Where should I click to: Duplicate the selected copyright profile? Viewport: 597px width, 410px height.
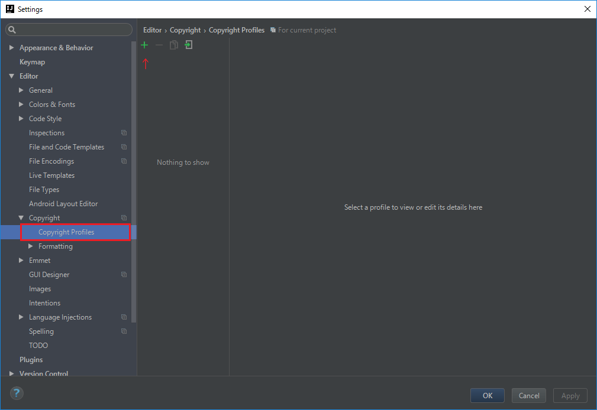click(x=173, y=44)
